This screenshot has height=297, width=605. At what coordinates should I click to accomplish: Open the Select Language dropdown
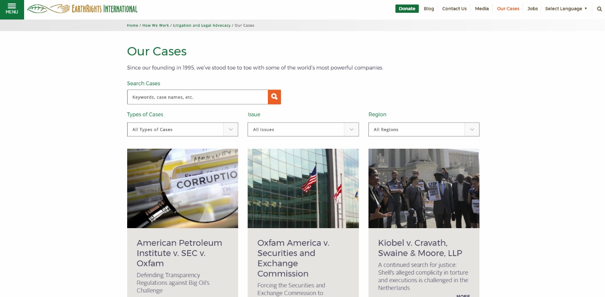566,9
